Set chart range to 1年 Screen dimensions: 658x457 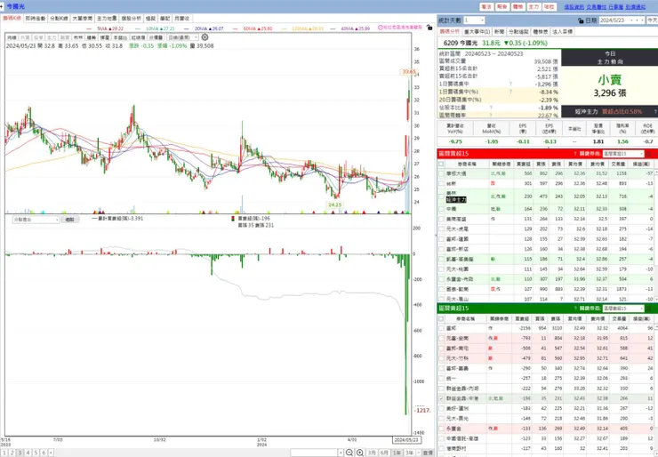click(397, 453)
